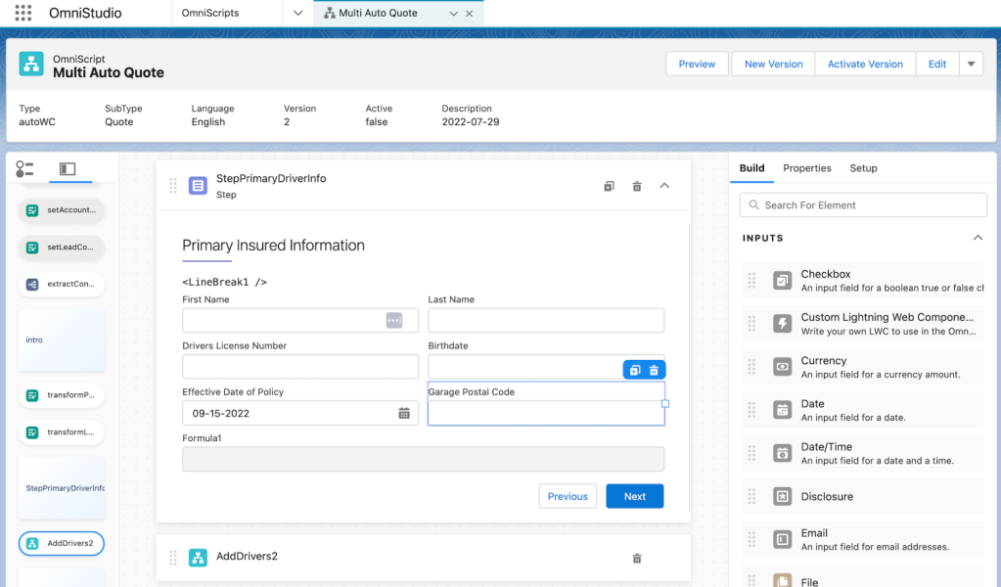Image resolution: width=1001 pixels, height=587 pixels.
Task: Select the File input element
Action: point(863,576)
